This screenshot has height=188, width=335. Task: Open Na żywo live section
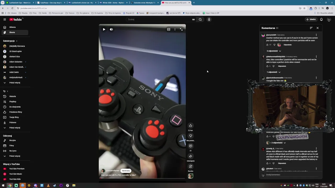[15, 151]
